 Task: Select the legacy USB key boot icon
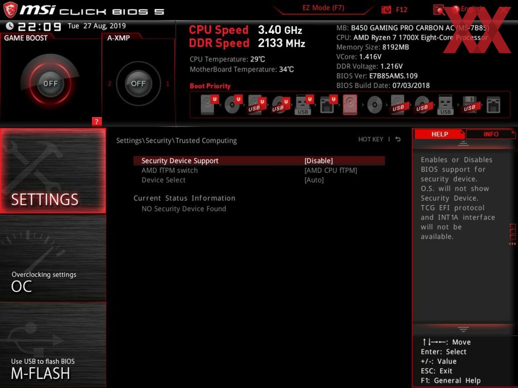[x=446, y=105]
